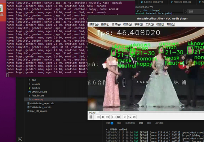204x142 pixels.
Task: Click the terminal cursor block
Action: pyautogui.click(x=7, y=75)
